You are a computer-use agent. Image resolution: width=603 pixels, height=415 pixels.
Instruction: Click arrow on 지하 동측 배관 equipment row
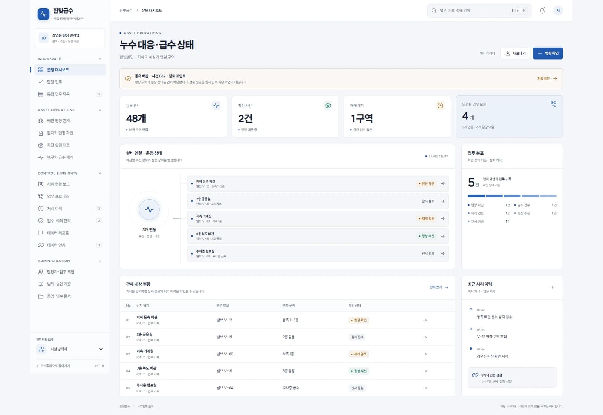[x=443, y=184]
